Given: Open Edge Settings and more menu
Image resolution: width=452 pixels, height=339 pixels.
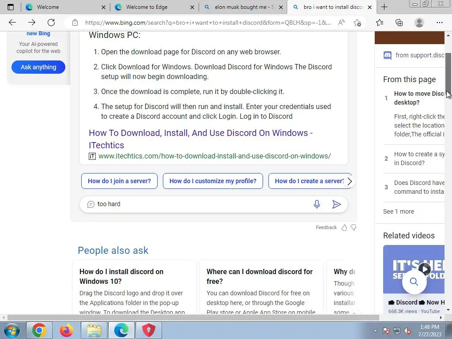Looking at the screenshot, I should tap(439, 23).
